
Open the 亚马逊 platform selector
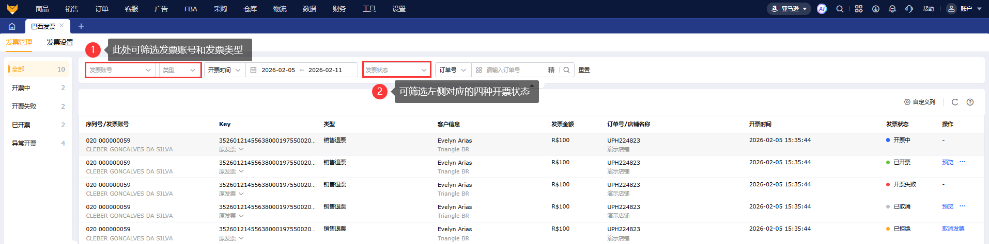tap(789, 9)
